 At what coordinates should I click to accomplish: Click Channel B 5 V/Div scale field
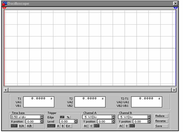133,117
